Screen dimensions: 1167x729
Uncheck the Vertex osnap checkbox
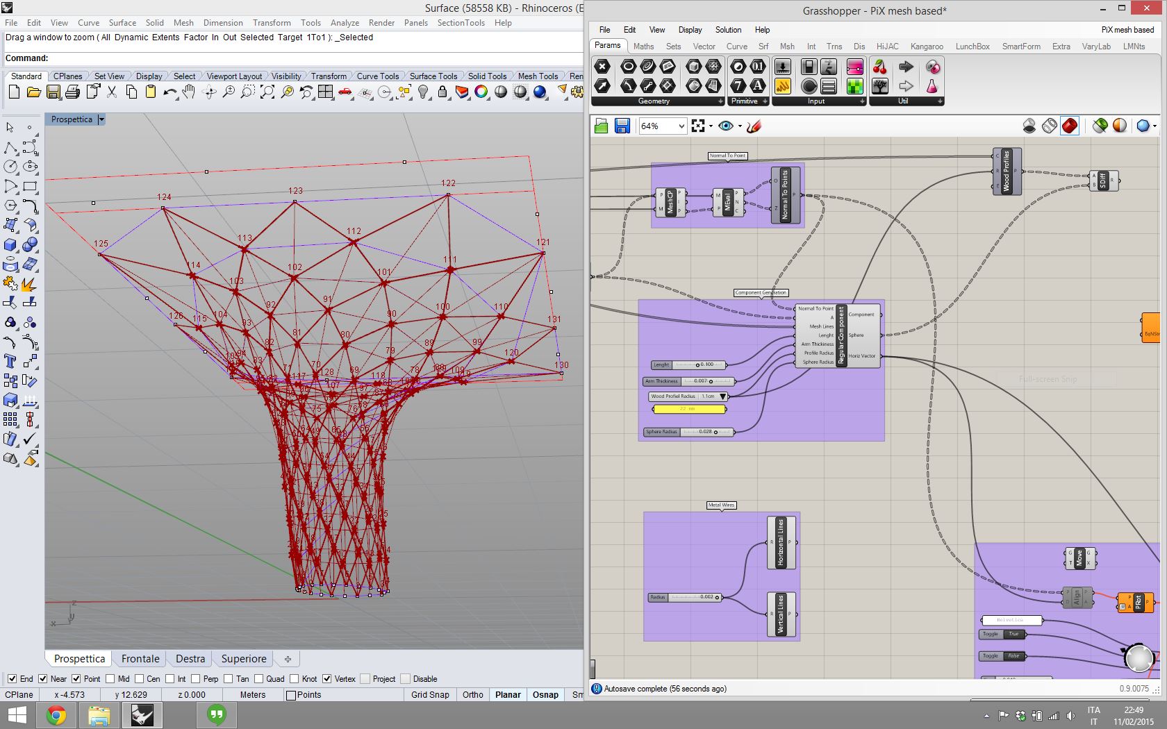(326, 679)
